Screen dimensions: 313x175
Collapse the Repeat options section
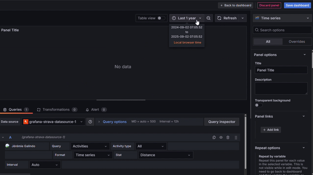click(x=304, y=148)
